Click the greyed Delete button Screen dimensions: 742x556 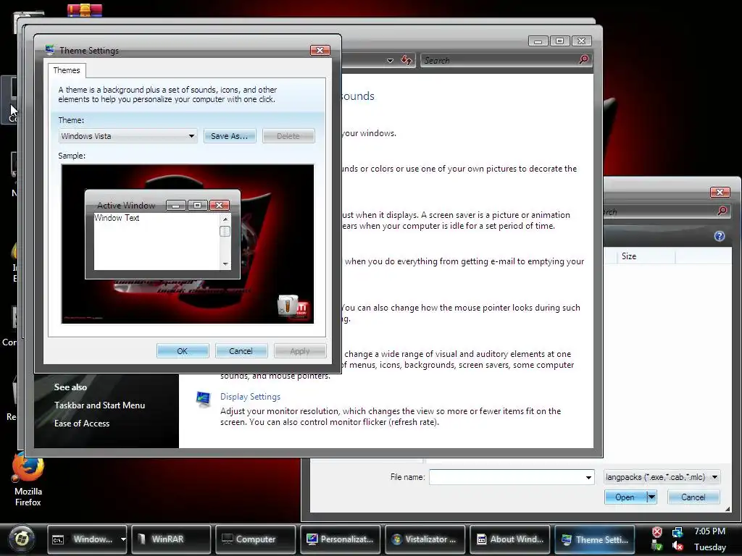(288, 136)
